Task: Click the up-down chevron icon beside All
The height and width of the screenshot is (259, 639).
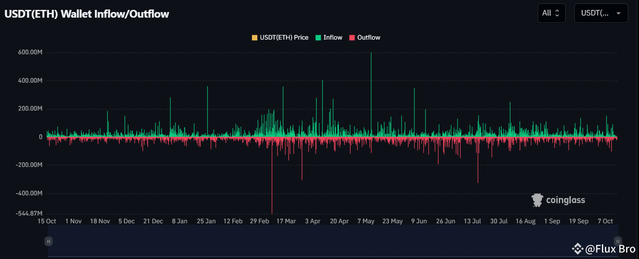Action: point(557,13)
